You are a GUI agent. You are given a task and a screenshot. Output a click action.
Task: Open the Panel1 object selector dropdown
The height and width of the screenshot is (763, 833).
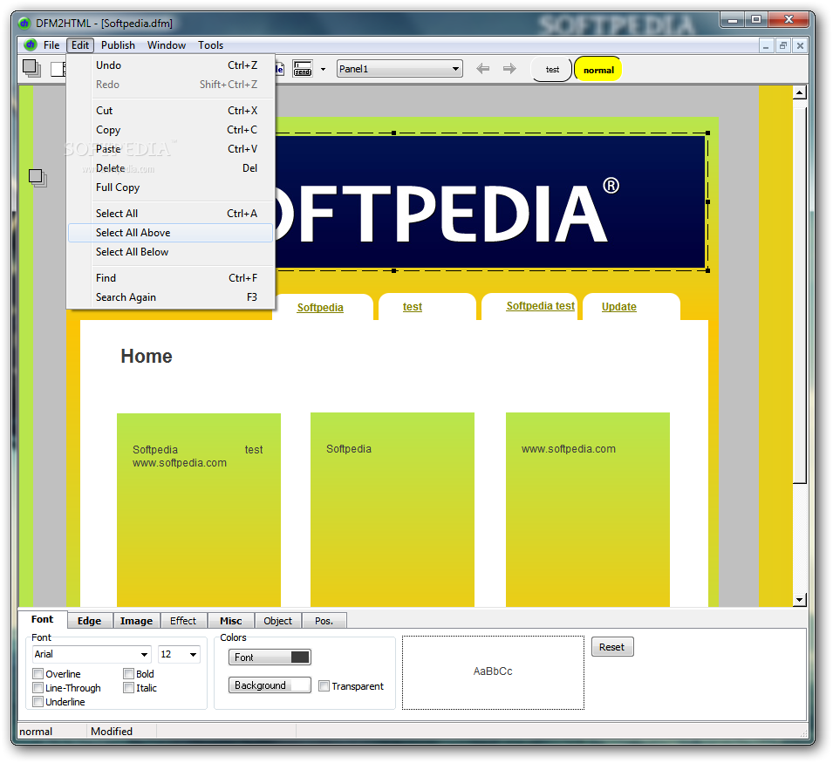click(399, 69)
